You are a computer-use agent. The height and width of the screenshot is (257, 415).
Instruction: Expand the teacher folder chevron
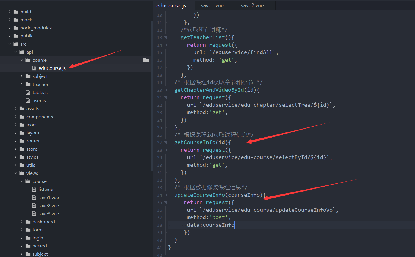point(22,85)
